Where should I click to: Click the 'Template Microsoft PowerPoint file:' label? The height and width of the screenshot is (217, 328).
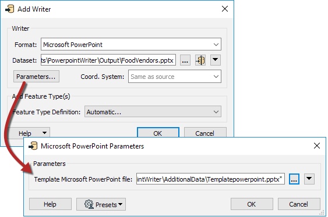pos(83,179)
